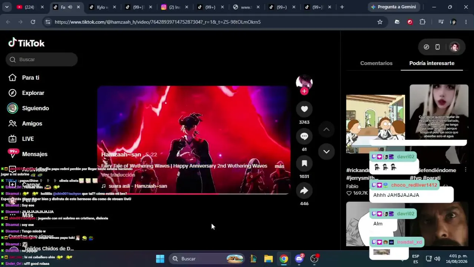Open the Windows Start menu
474x267 pixels.
point(160,259)
